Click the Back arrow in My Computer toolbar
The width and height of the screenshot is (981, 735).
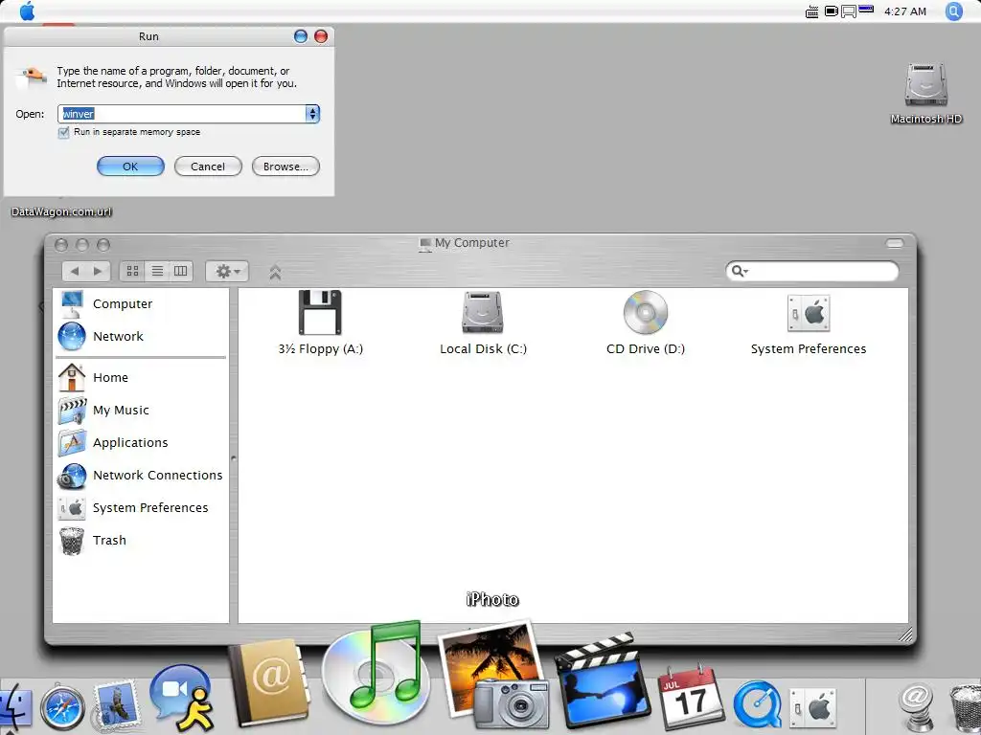[75, 271]
